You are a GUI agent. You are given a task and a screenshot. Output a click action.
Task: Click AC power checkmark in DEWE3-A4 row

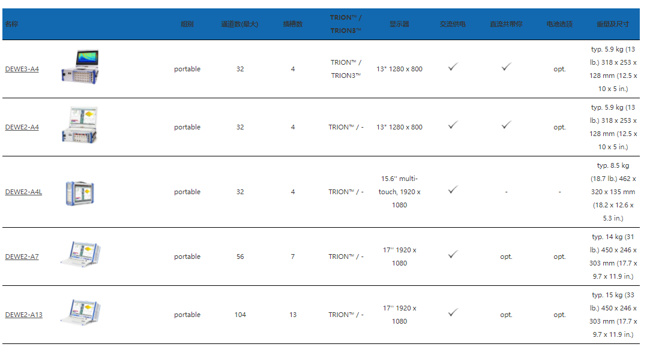pyautogui.click(x=453, y=67)
